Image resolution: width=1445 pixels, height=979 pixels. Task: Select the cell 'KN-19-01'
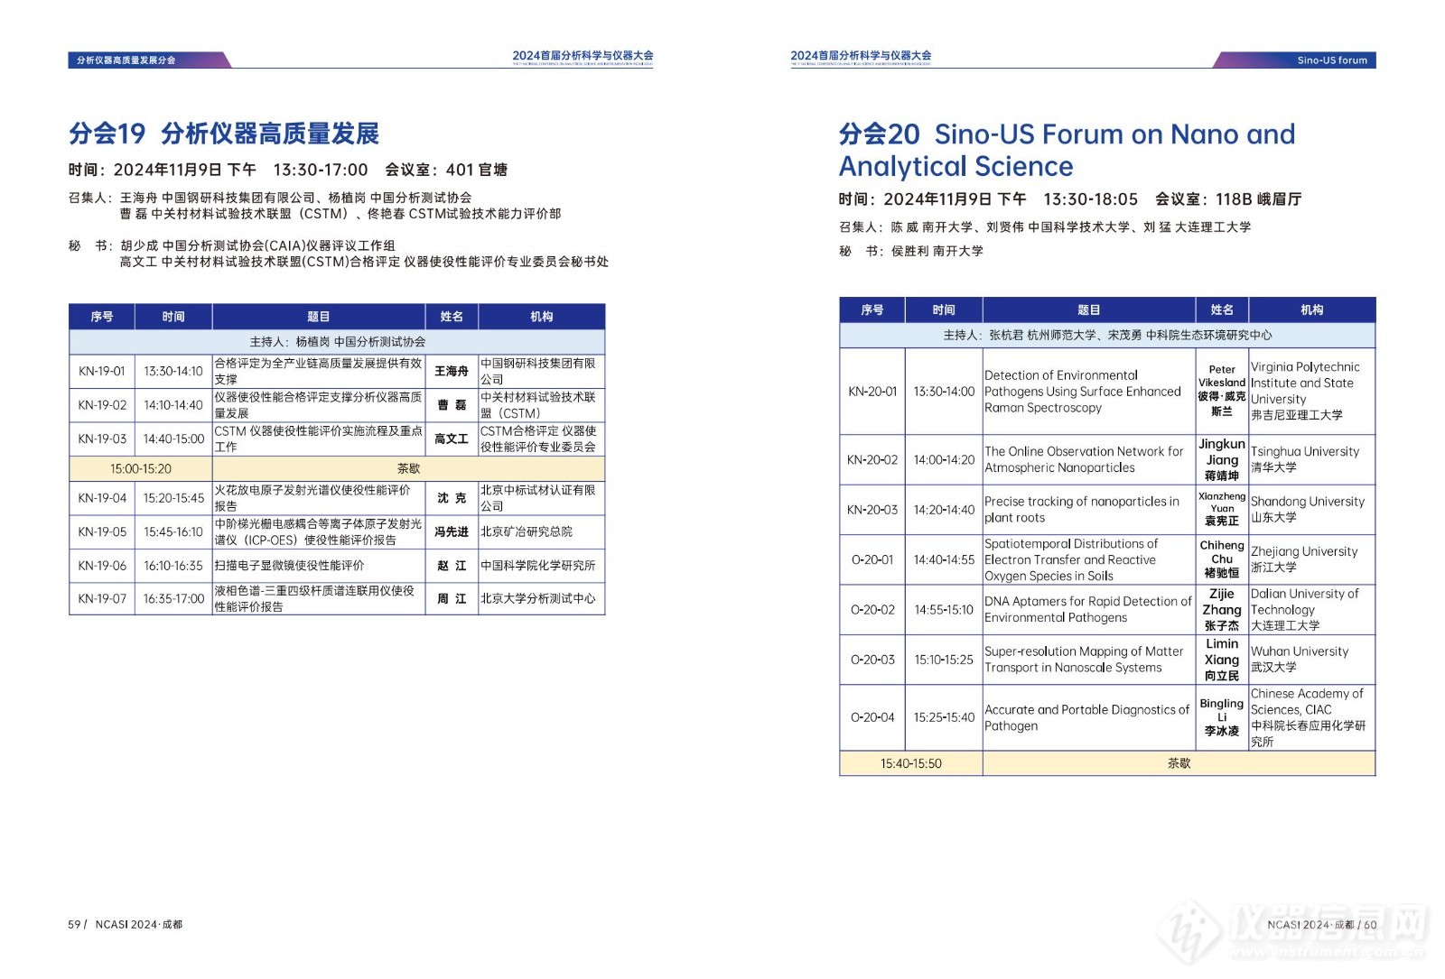tap(102, 371)
